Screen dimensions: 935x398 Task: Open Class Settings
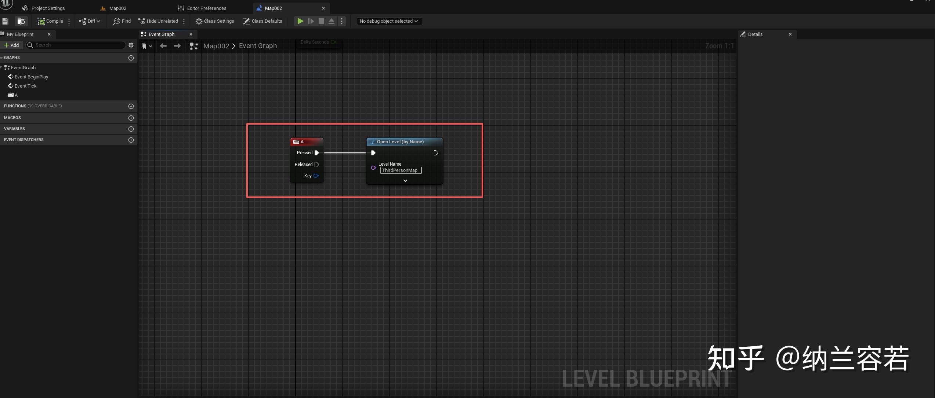pyautogui.click(x=215, y=21)
